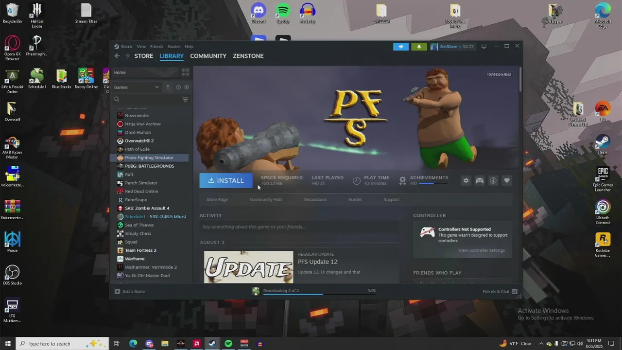The image size is (622, 350).
Task: Enter Big Picture mode from title bar
Action: [x=484, y=47]
